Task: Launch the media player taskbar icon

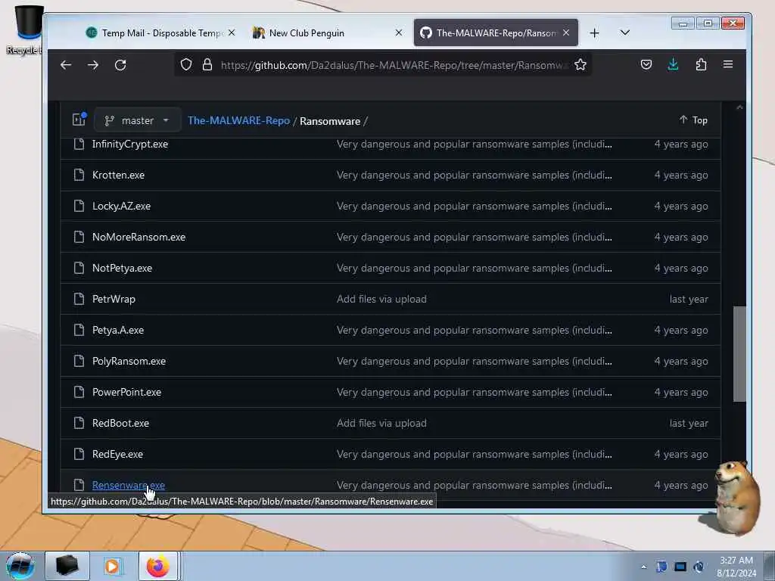Action: [112, 566]
